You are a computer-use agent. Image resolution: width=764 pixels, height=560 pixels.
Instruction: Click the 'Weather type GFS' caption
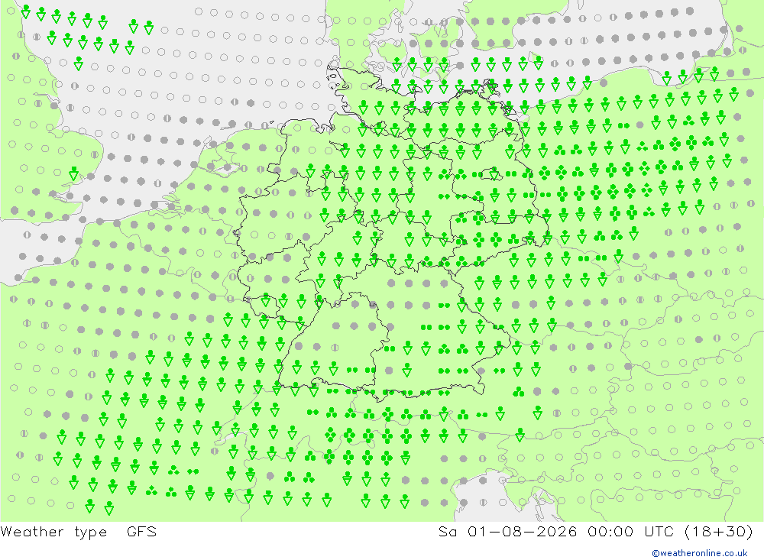click(x=79, y=532)
